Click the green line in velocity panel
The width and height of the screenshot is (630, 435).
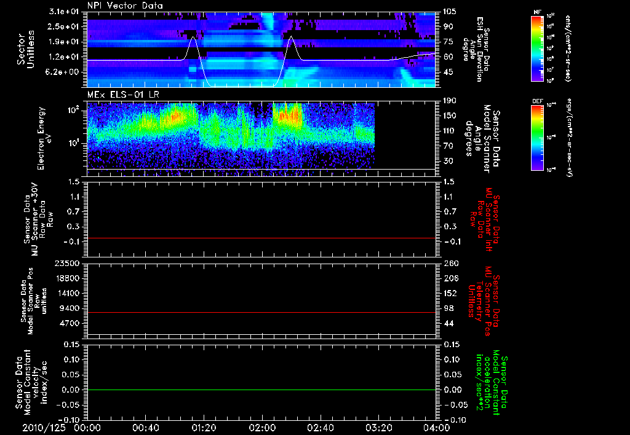(261, 390)
